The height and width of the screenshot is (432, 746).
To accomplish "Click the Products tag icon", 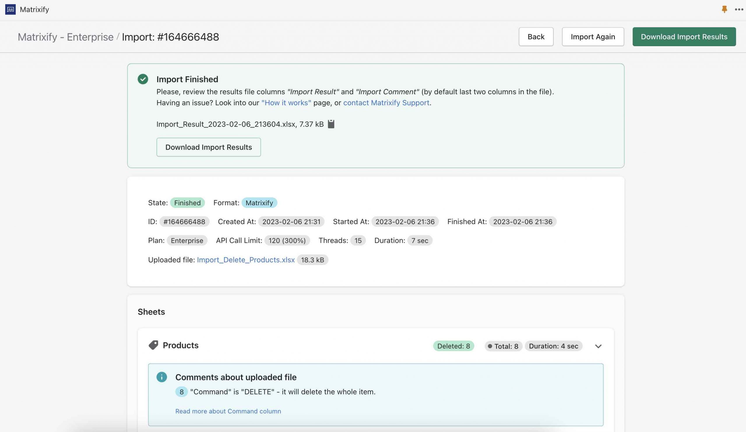I will click(153, 345).
